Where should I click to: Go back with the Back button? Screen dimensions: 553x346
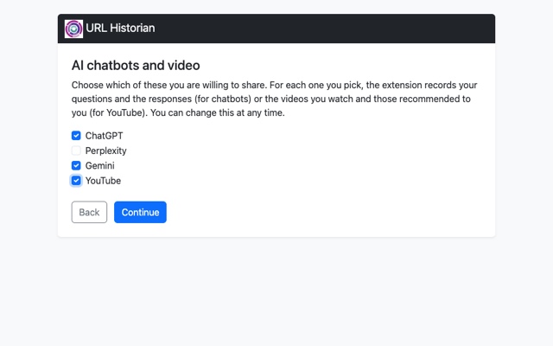[89, 212]
